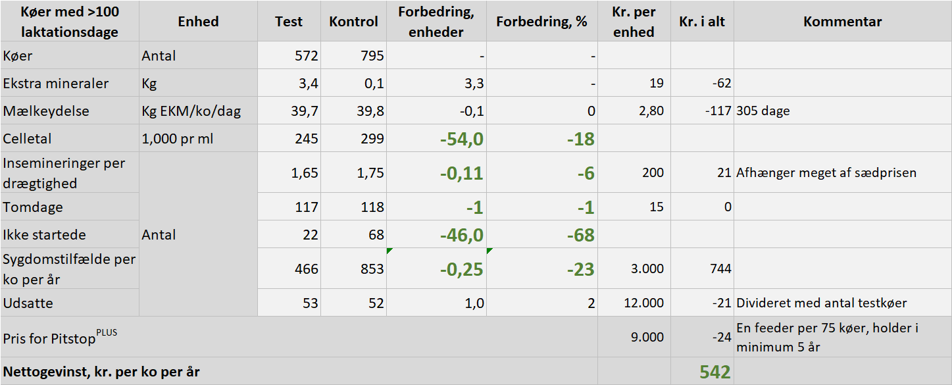952x385 pixels.
Task: Click the "Forbedring, %" column header
Action: pyautogui.click(x=541, y=21)
